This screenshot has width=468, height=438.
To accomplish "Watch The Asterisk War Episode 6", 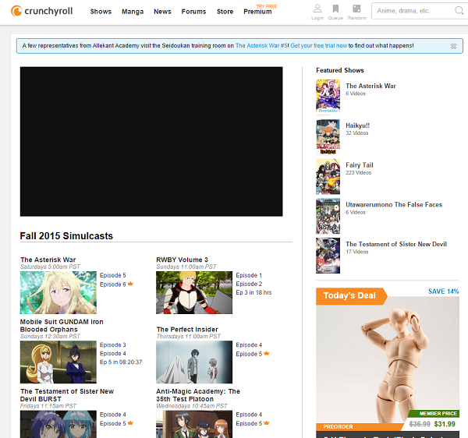I will click(113, 284).
